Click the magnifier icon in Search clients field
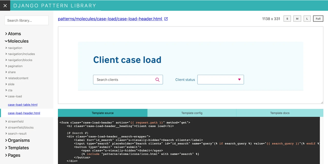 [157, 80]
